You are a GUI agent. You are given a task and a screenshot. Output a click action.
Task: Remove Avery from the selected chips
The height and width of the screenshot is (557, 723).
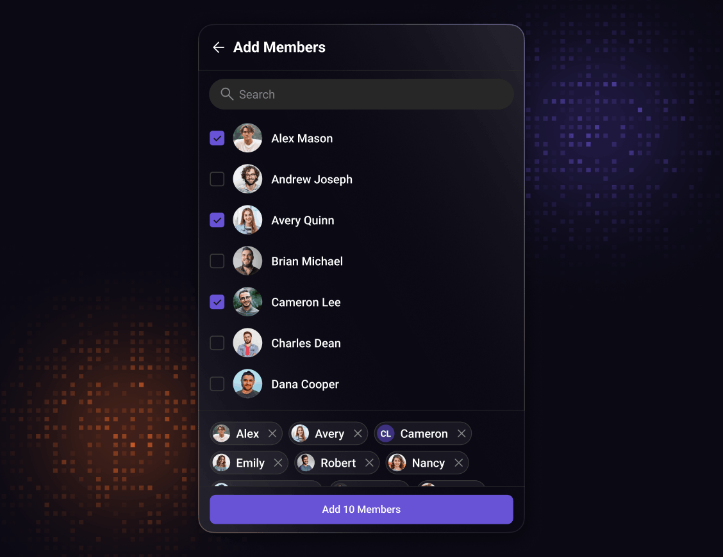tap(358, 433)
